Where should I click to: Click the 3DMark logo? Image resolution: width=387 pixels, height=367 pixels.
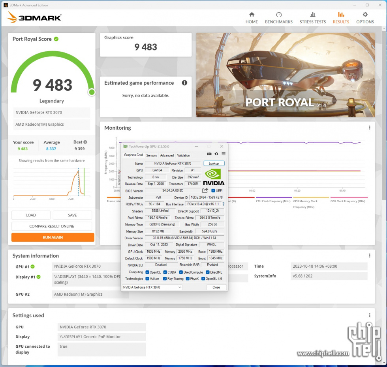(x=34, y=17)
